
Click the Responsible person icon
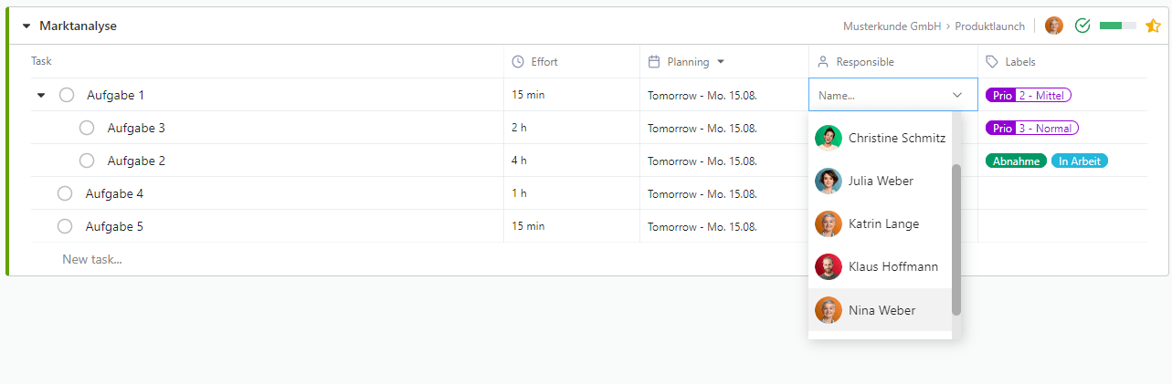pos(822,62)
